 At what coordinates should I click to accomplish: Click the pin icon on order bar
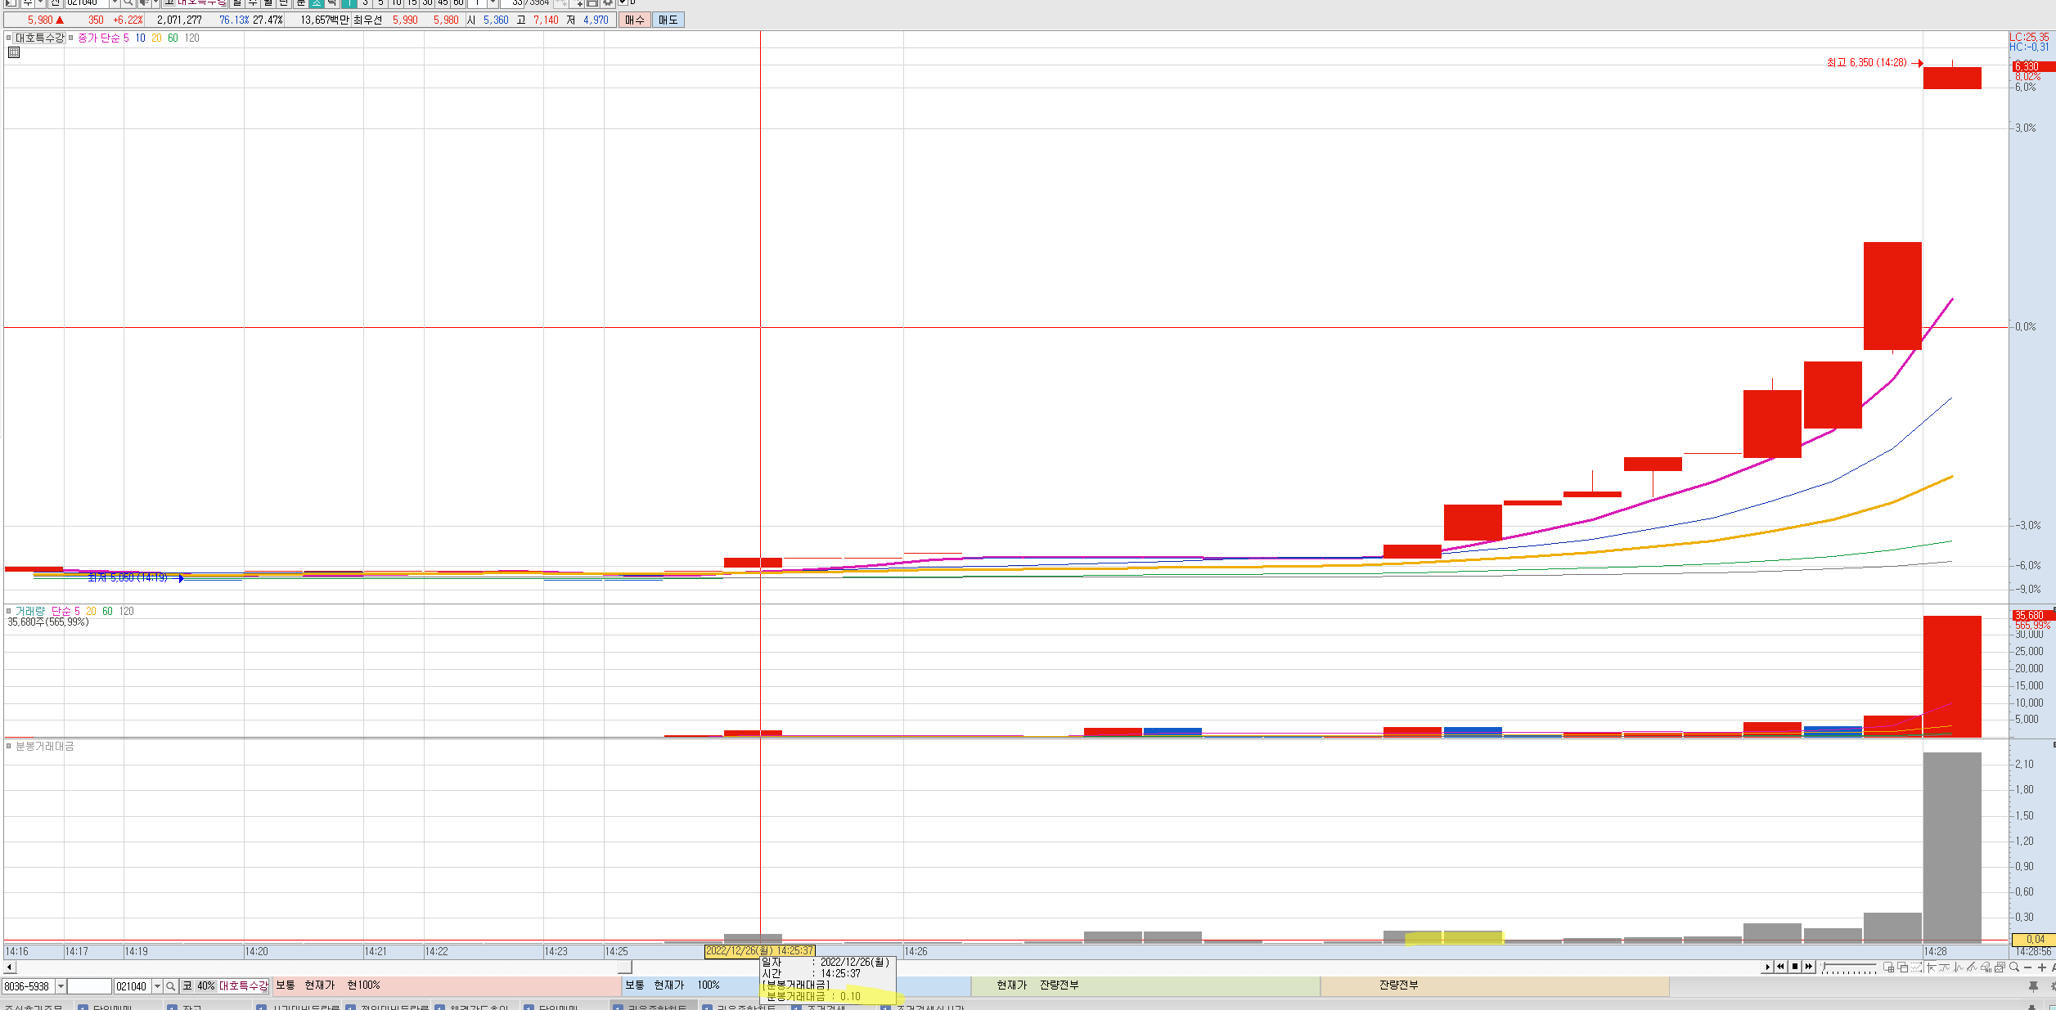click(x=2033, y=987)
